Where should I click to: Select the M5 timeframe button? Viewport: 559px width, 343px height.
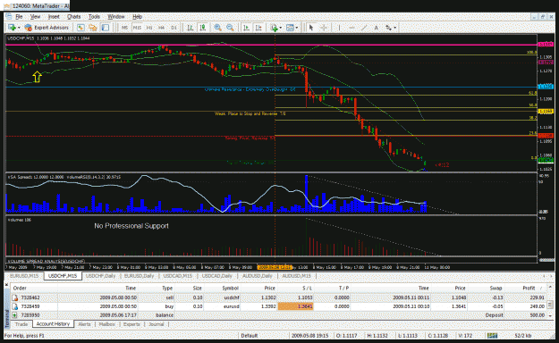124,28
